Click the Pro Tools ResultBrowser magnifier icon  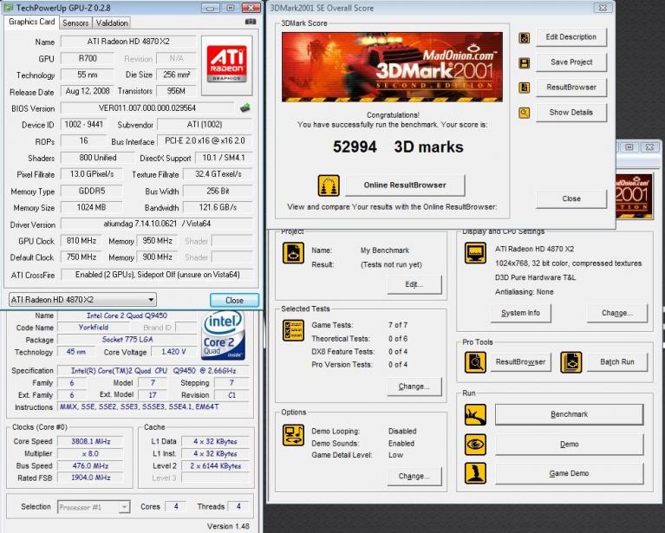click(x=475, y=362)
